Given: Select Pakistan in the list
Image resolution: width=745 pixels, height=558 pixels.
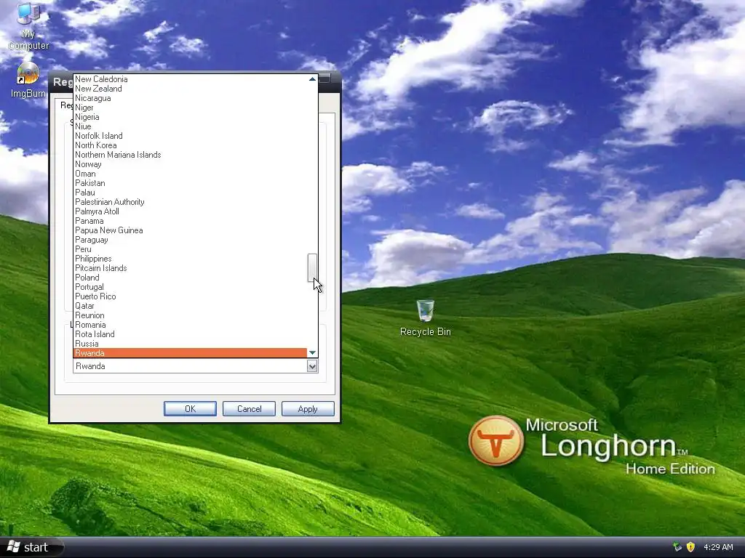Looking at the screenshot, I should [x=190, y=183].
